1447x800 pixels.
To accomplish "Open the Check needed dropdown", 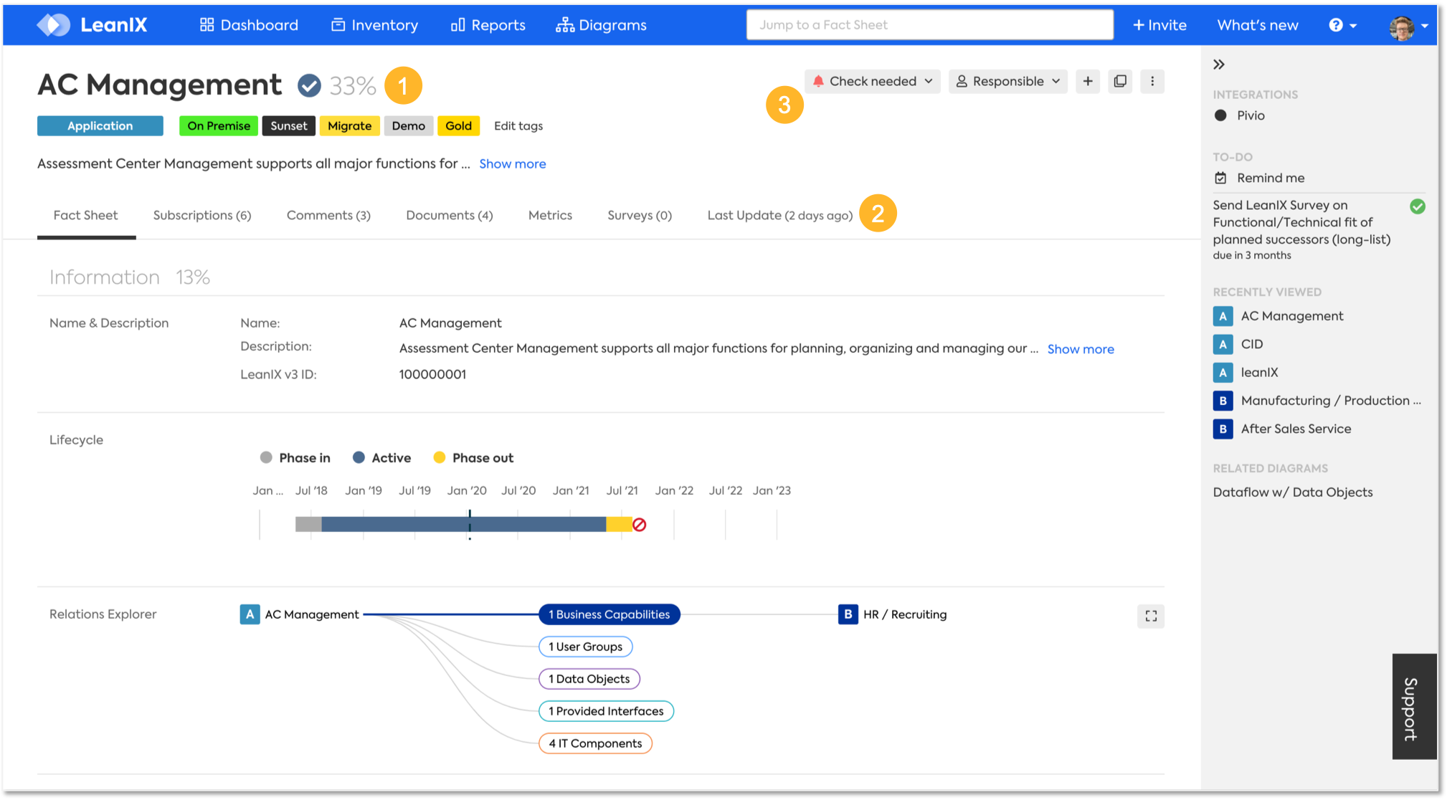I will click(x=872, y=82).
